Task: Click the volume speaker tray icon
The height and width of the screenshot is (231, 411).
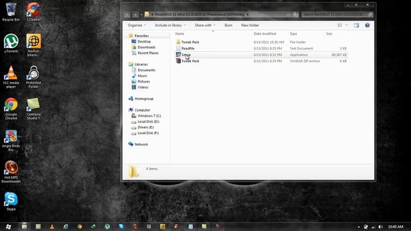Action: point(380,227)
